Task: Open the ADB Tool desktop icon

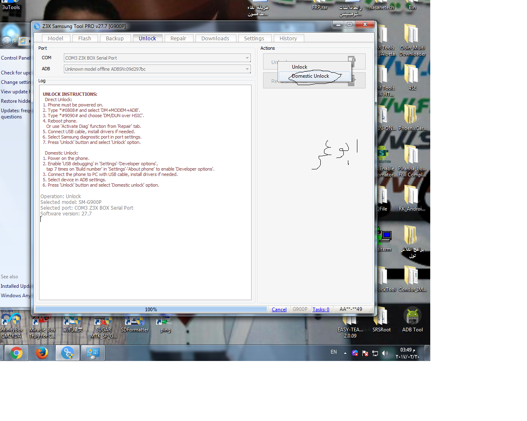Action: (x=412, y=320)
